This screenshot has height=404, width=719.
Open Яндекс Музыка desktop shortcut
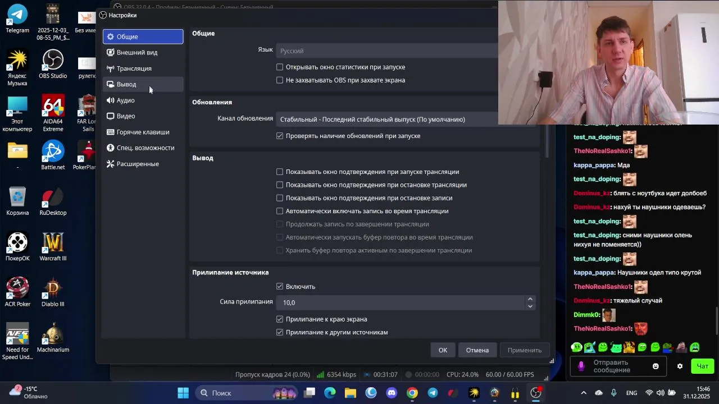click(x=17, y=68)
